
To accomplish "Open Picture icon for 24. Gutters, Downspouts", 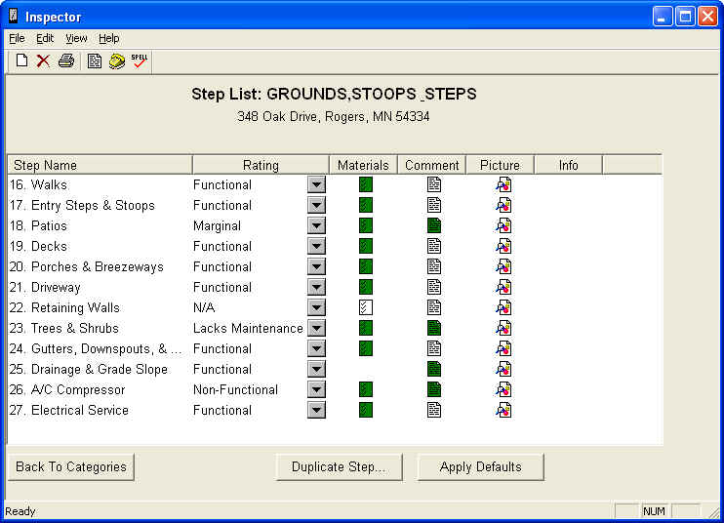I will point(503,348).
